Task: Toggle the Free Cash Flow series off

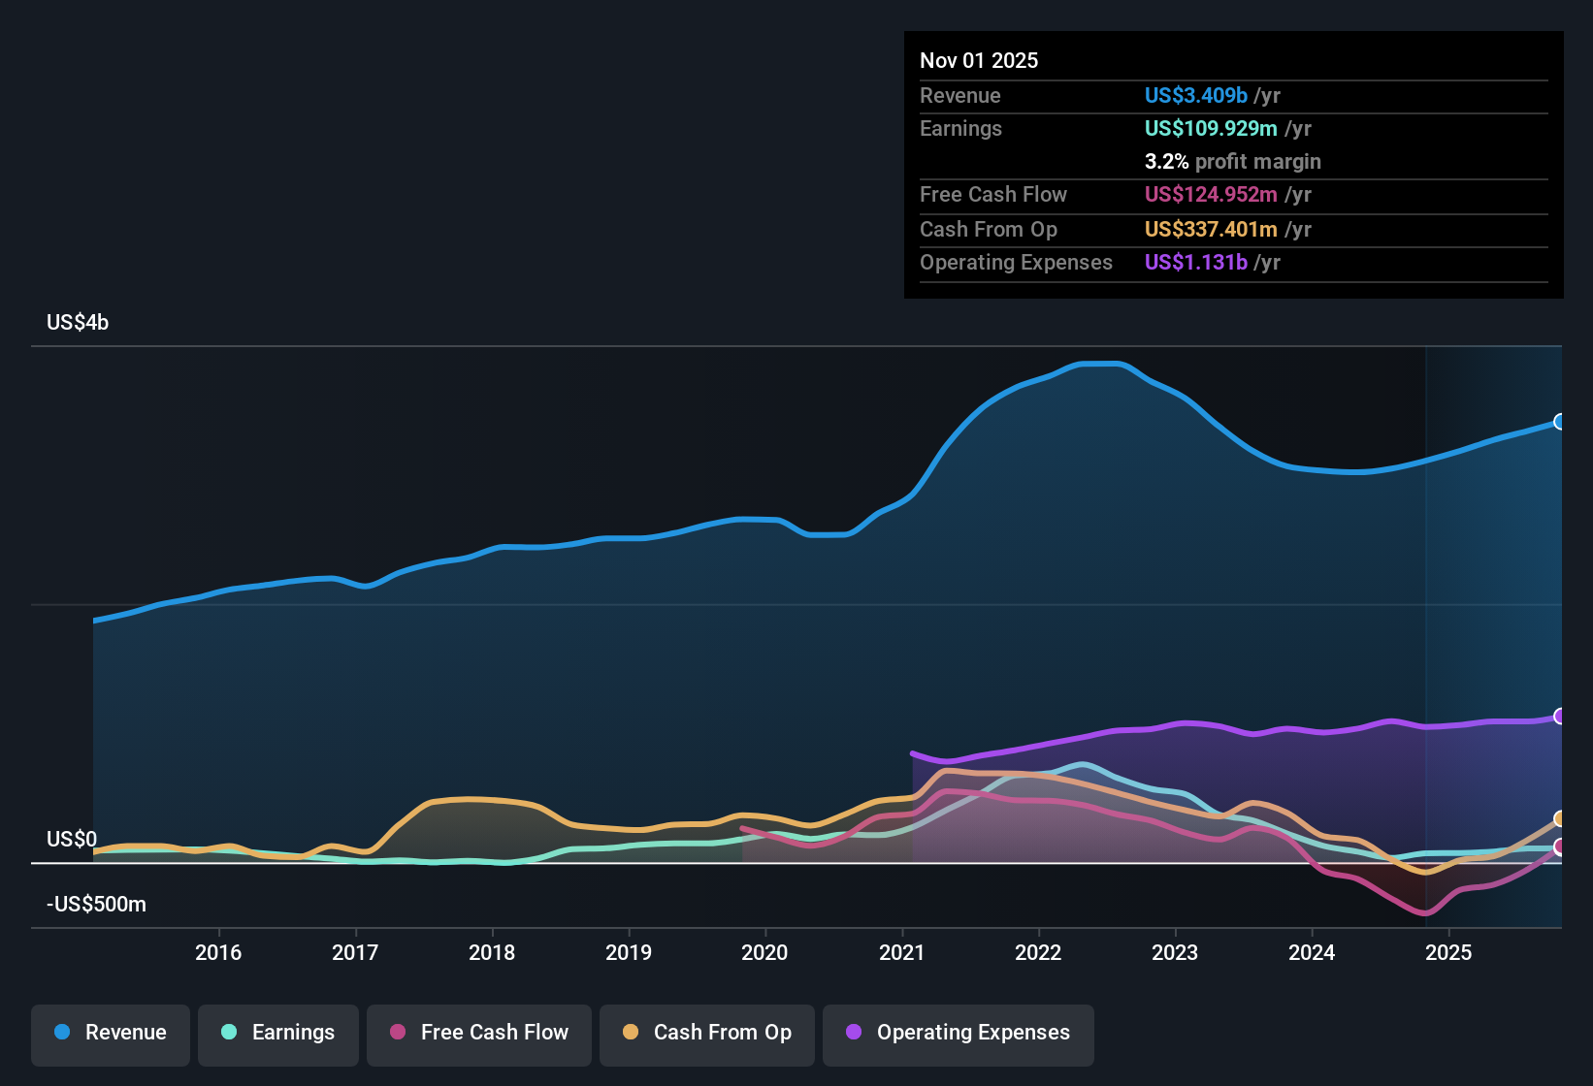Action: click(478, 1033)
